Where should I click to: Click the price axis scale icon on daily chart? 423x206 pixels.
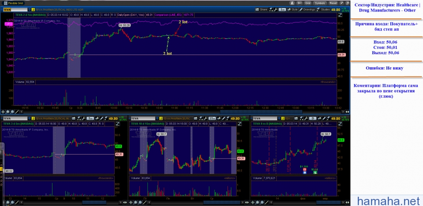click(x=341, y=124)
